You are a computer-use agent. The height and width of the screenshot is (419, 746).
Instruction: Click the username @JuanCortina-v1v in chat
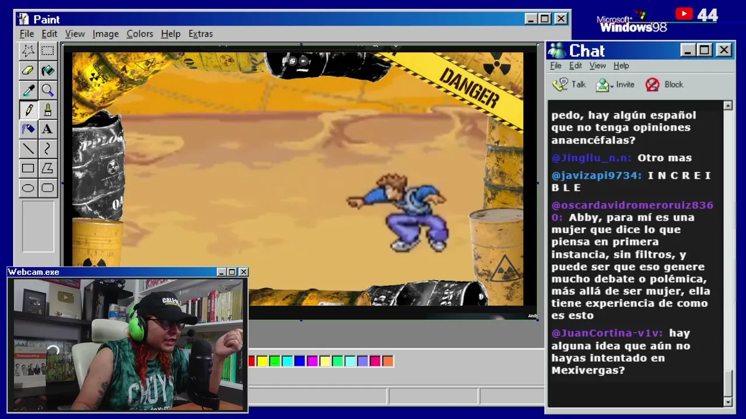coord(607,333)
